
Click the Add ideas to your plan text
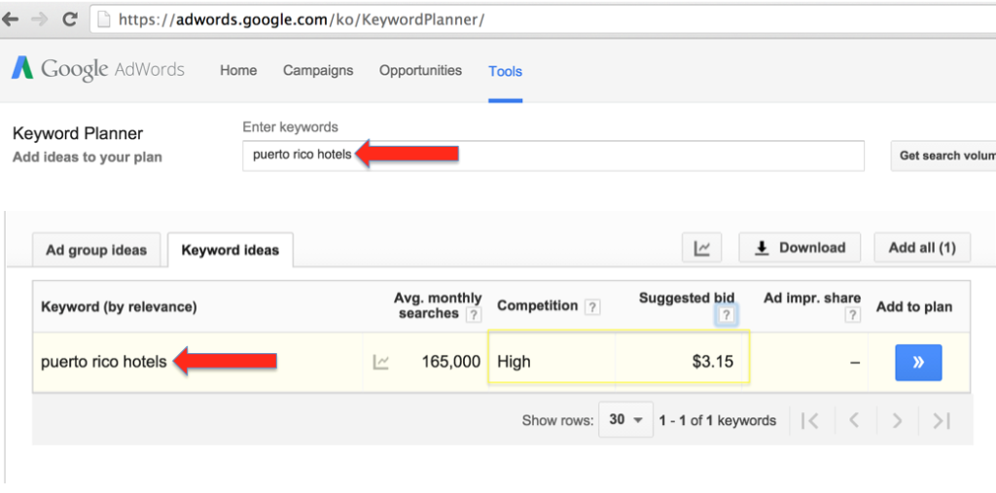[87, 157]
